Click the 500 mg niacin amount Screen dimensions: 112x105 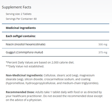click(x=103, y=44)
